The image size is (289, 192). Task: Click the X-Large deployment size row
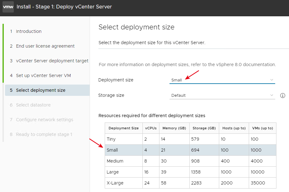click(x=191, y=183)
